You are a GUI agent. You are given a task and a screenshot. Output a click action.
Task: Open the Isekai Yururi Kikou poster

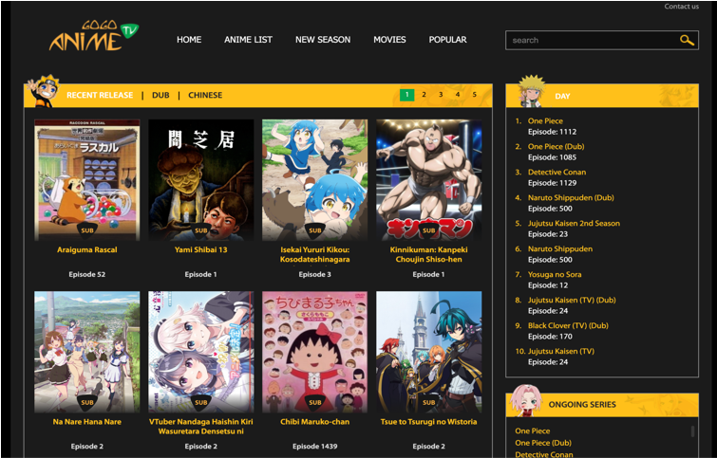pyautogui.click(x=315, y=180)
